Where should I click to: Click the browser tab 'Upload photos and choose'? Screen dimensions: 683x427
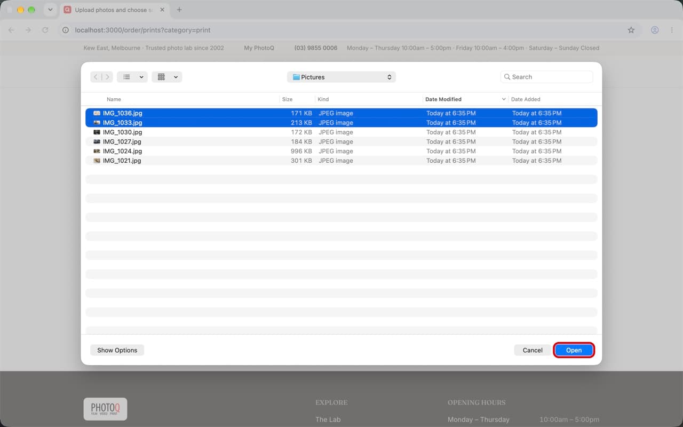point(114,10)
